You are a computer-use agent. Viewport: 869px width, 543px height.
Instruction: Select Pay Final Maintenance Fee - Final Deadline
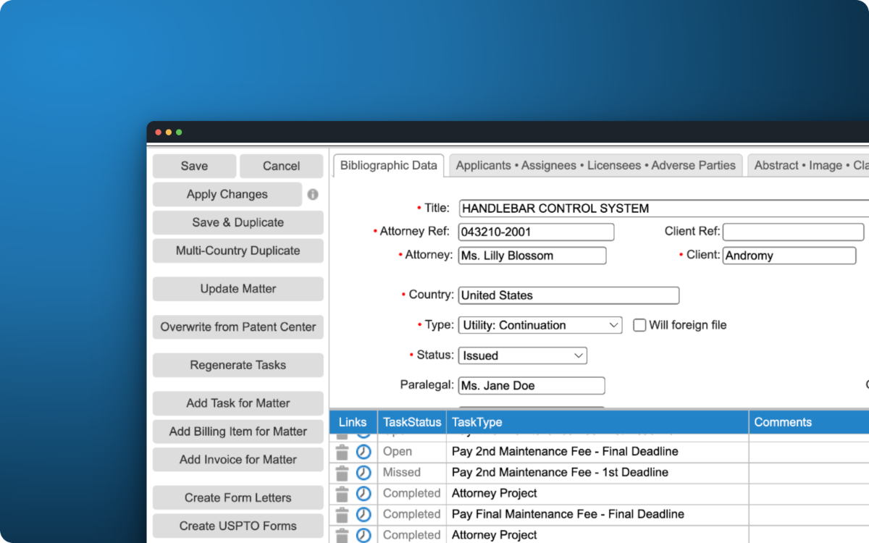click(x=568, y=515)
